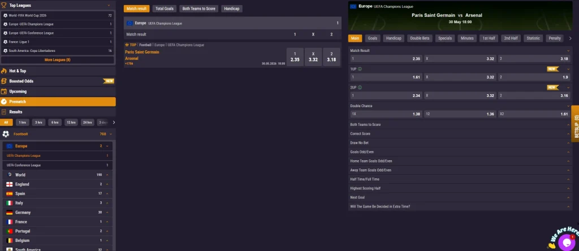
Task: Bet on draw at 3.32 in match list
Action: coord(313,57)
